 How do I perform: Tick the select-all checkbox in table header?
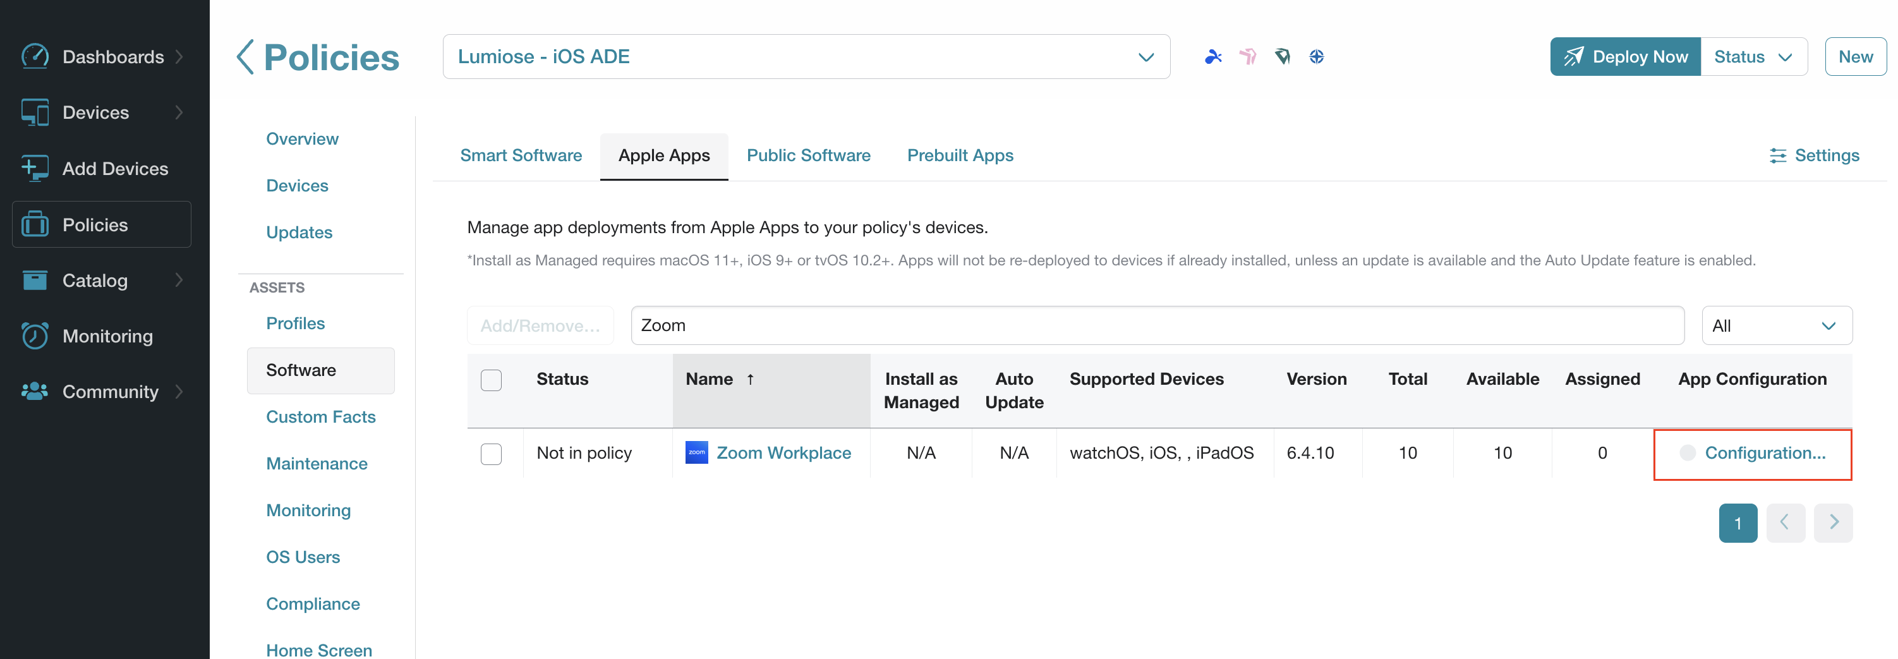pyautogui.click(x=491, y=380)
